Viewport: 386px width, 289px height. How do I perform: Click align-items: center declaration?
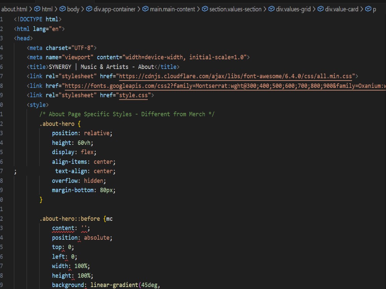pos(84,162)
